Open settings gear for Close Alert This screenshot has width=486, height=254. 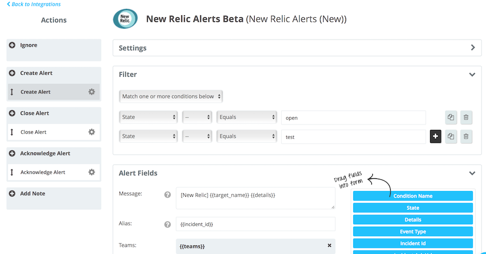click(x=92, y=132)
